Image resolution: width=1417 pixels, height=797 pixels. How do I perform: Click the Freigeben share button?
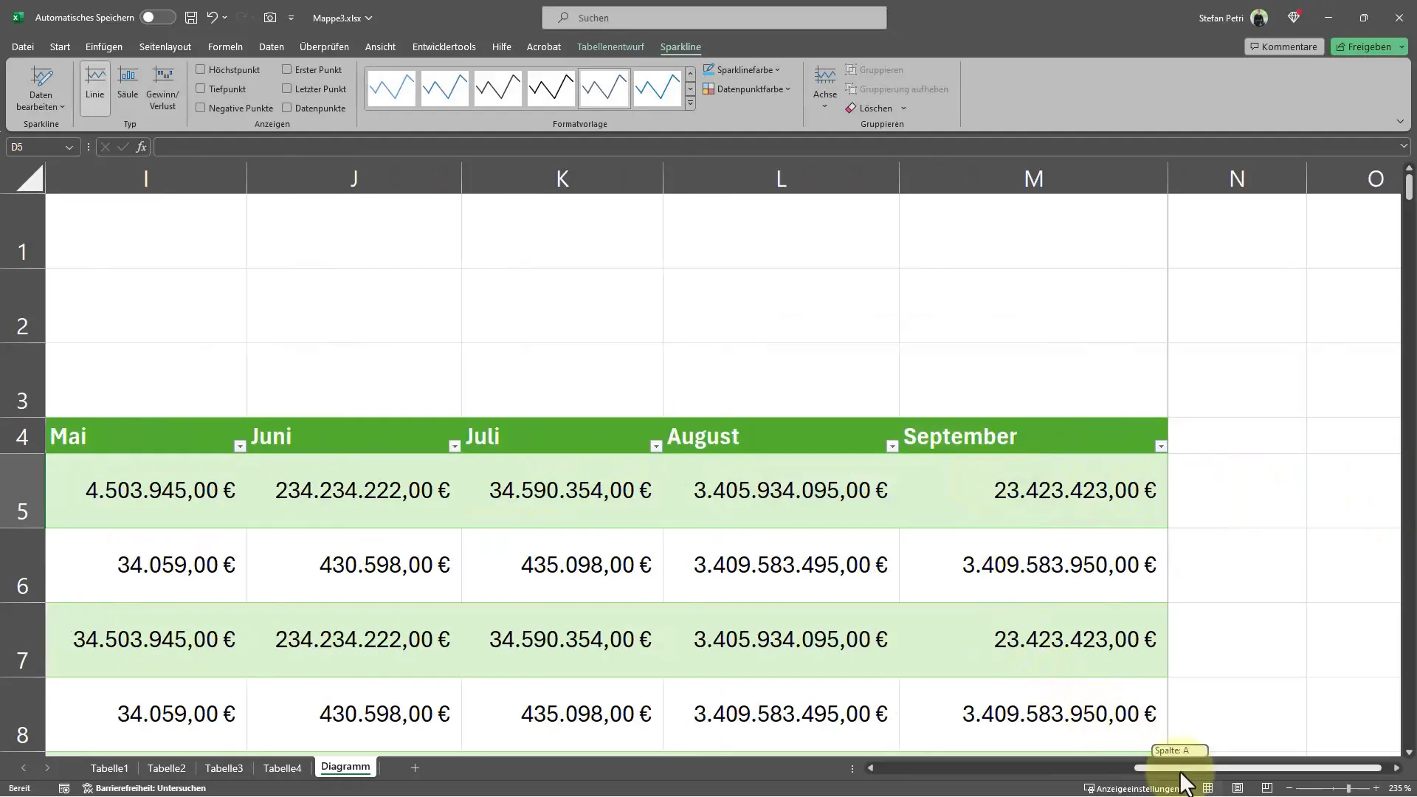click(1369, 46)
